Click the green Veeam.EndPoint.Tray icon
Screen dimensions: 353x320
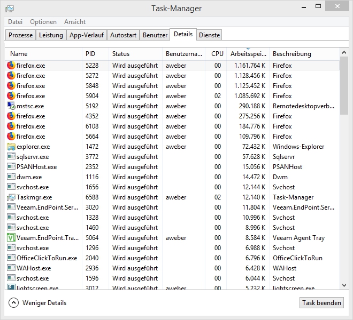[x=11, y=238]
